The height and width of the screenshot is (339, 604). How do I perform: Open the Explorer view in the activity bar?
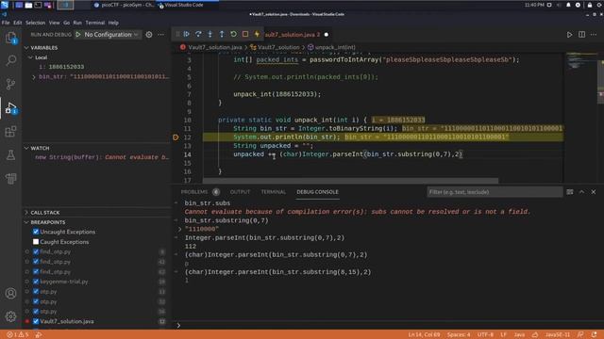coord(10,38)
